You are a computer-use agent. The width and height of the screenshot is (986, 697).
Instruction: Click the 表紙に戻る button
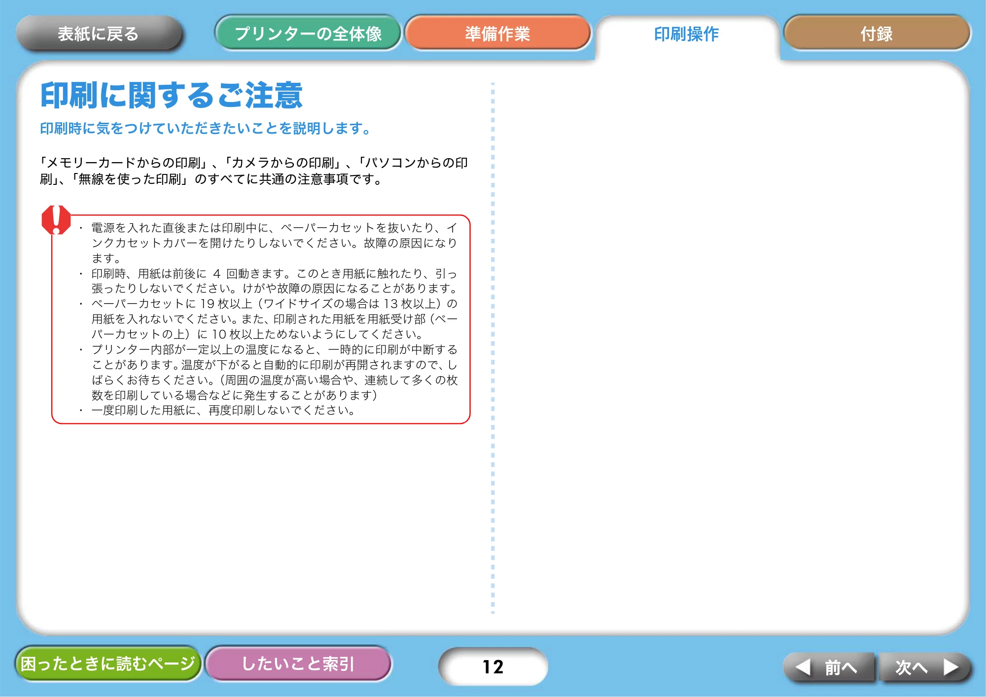pyautogui.click(x=99, y=34)
